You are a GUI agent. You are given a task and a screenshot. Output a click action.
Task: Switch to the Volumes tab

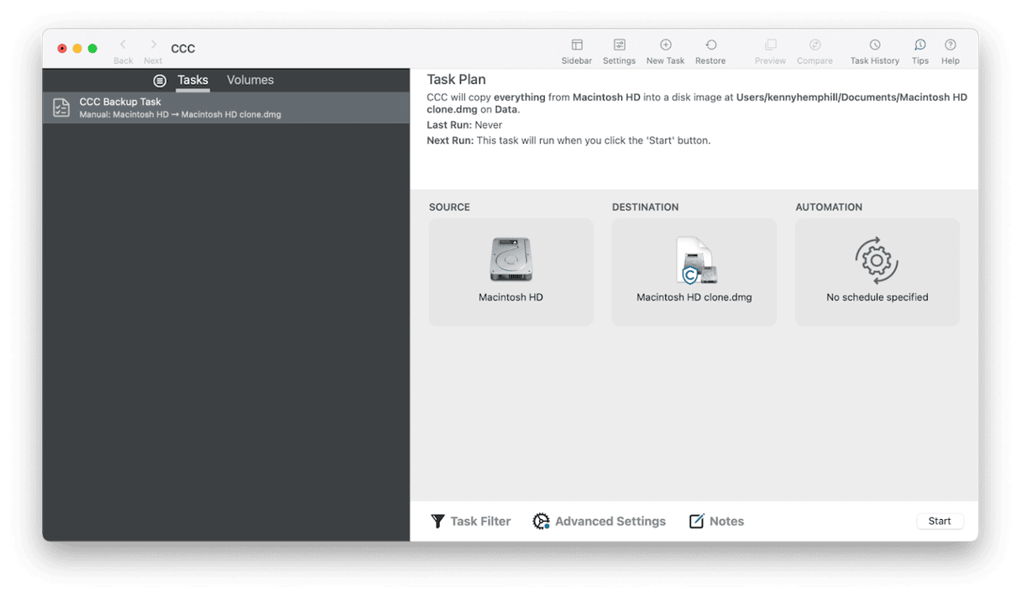coord(250,81)
